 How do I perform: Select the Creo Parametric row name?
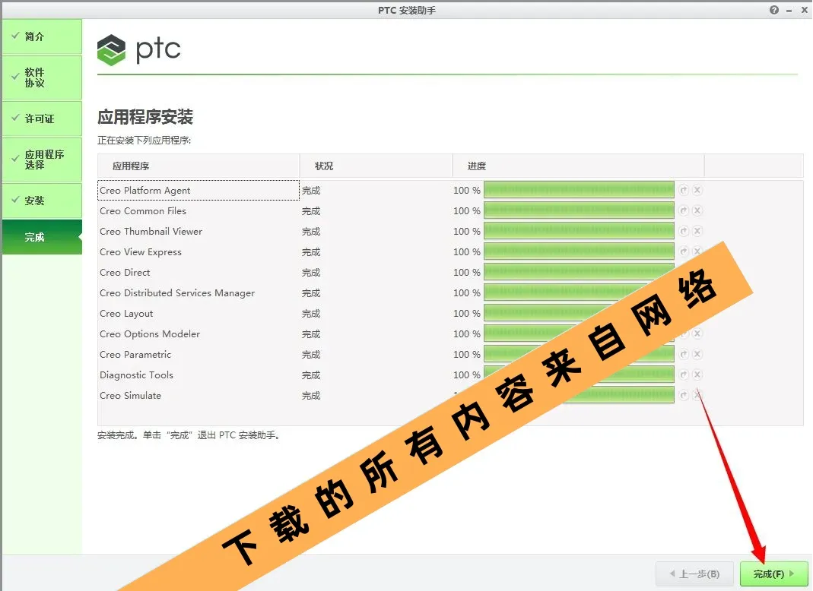pyautogui.click(x=135, y=354)
